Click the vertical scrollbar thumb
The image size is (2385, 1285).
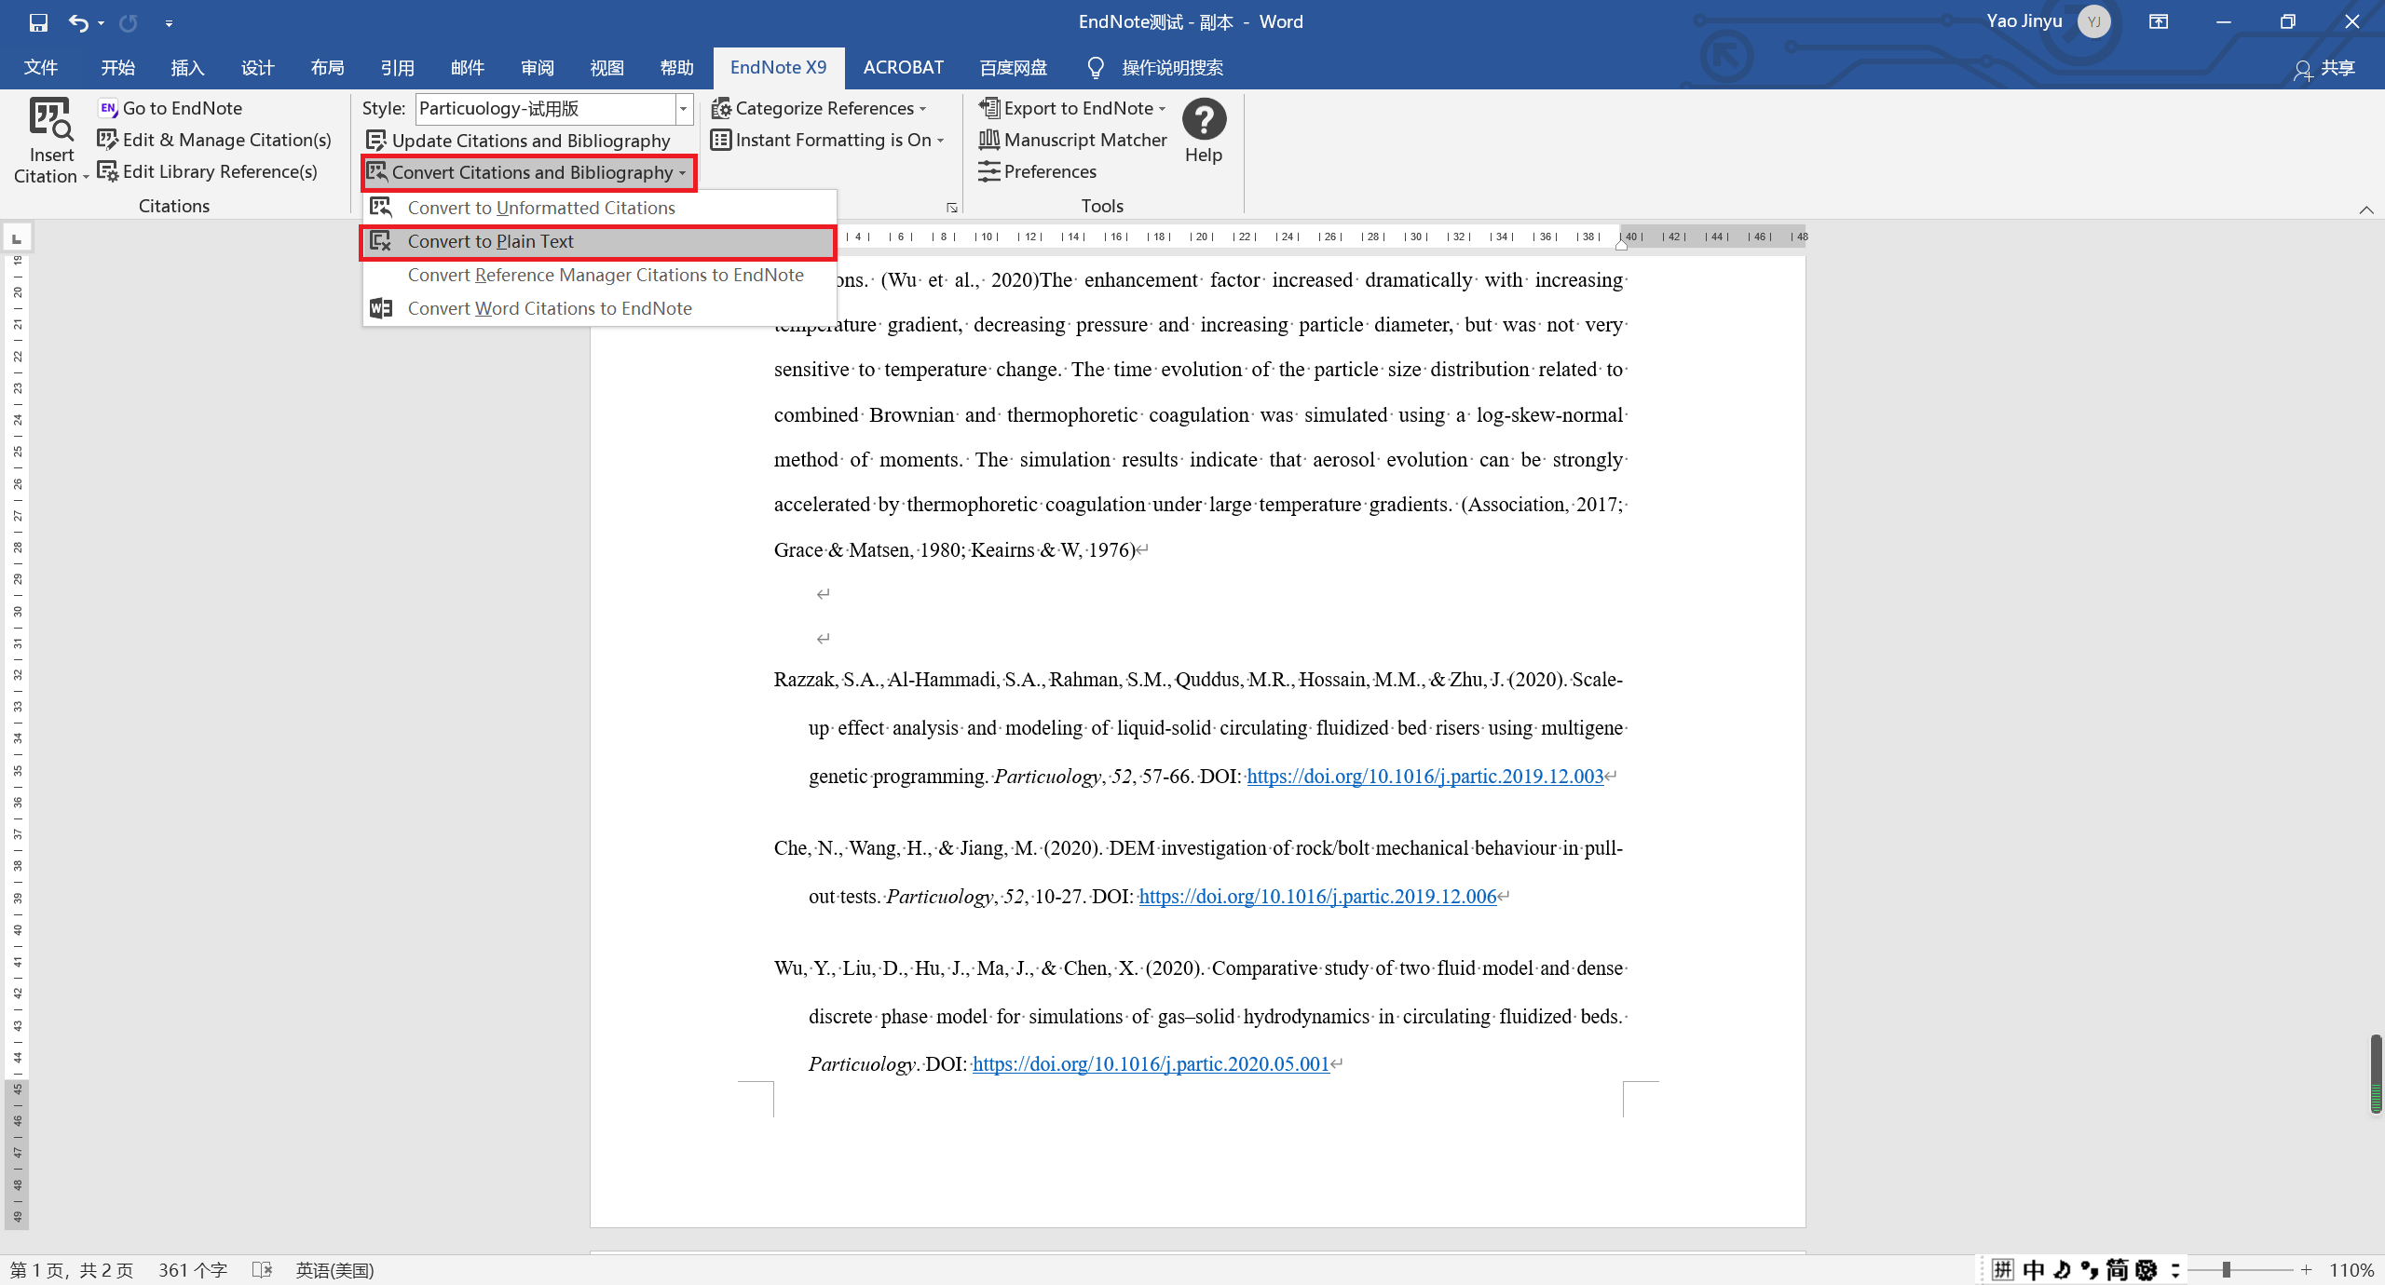click(2376, 1074)
